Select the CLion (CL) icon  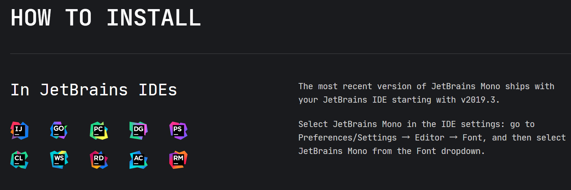19,160
